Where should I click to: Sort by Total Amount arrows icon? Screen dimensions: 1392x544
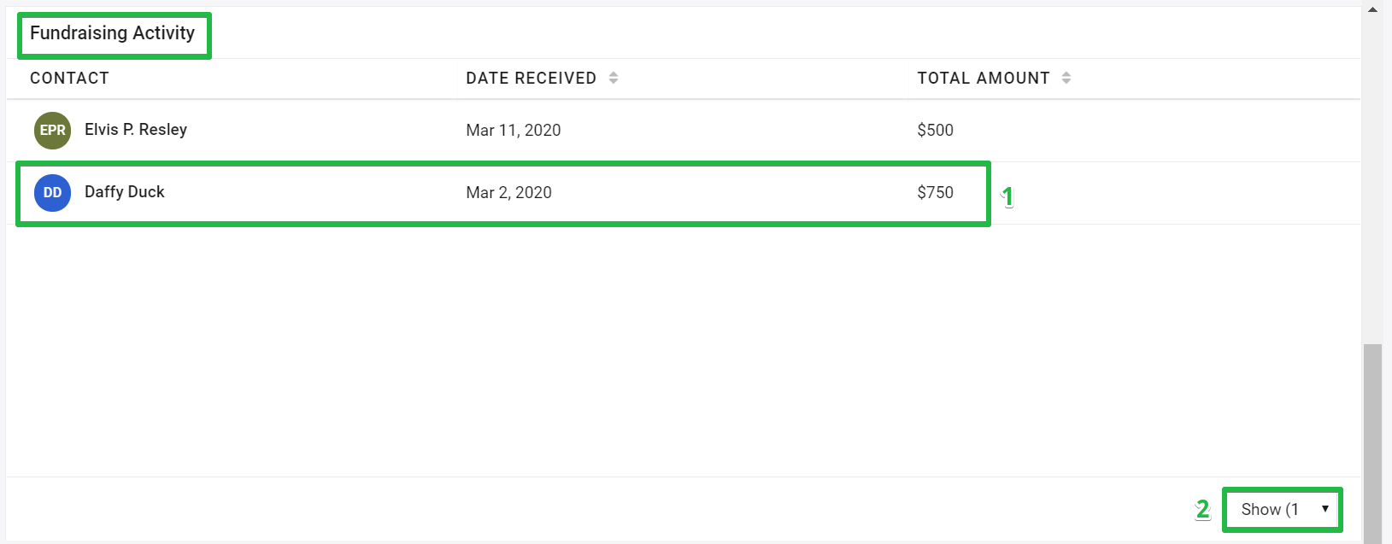coord(1066,78)
